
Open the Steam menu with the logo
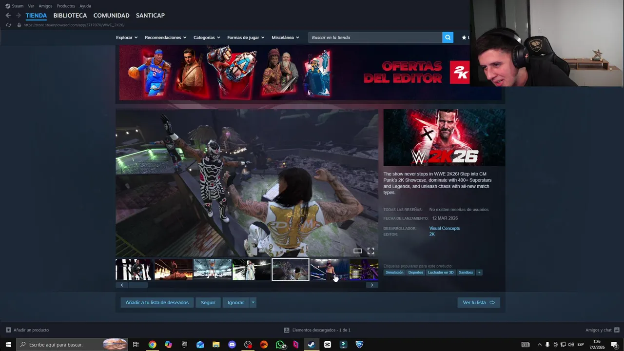coord(14,6)
